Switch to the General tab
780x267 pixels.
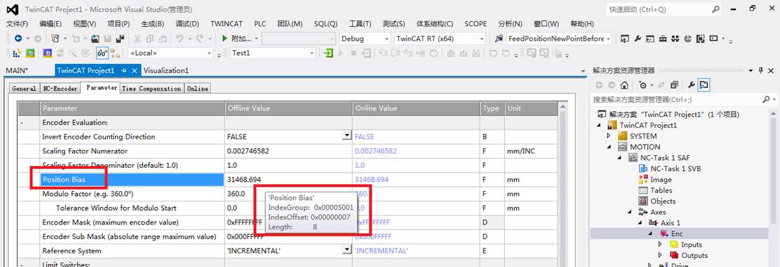pos(25,88)
